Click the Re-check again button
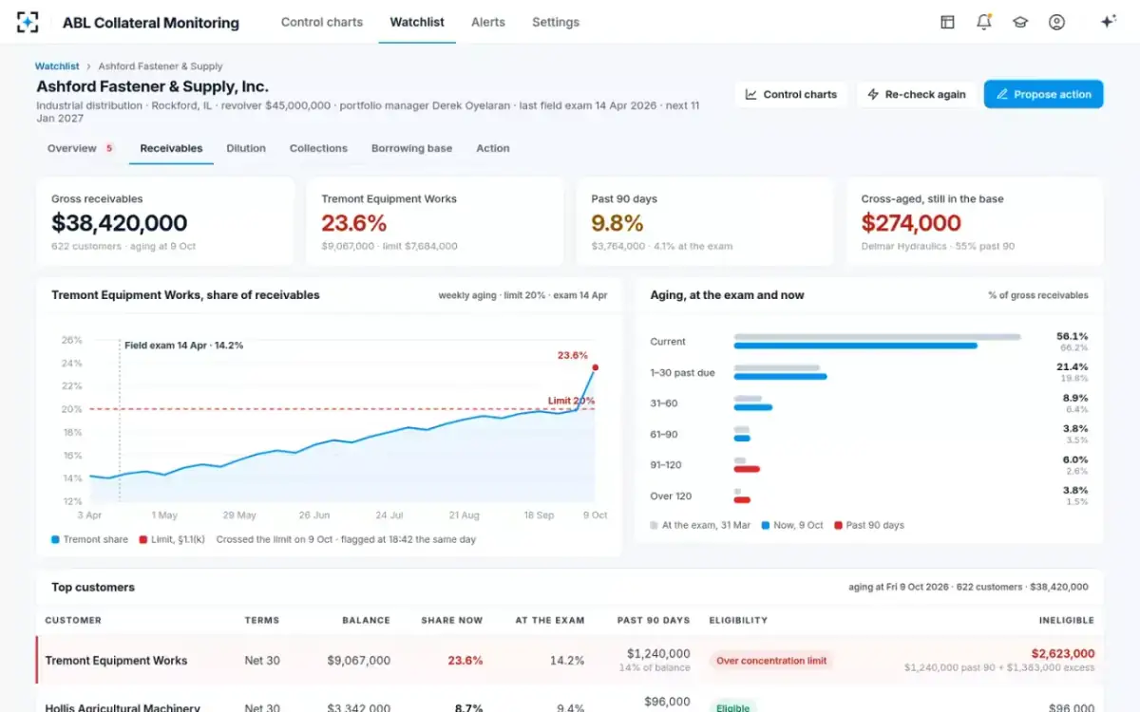Viewport: 1140px width, 712px height. pyautogui.click(x=916, y=94)
